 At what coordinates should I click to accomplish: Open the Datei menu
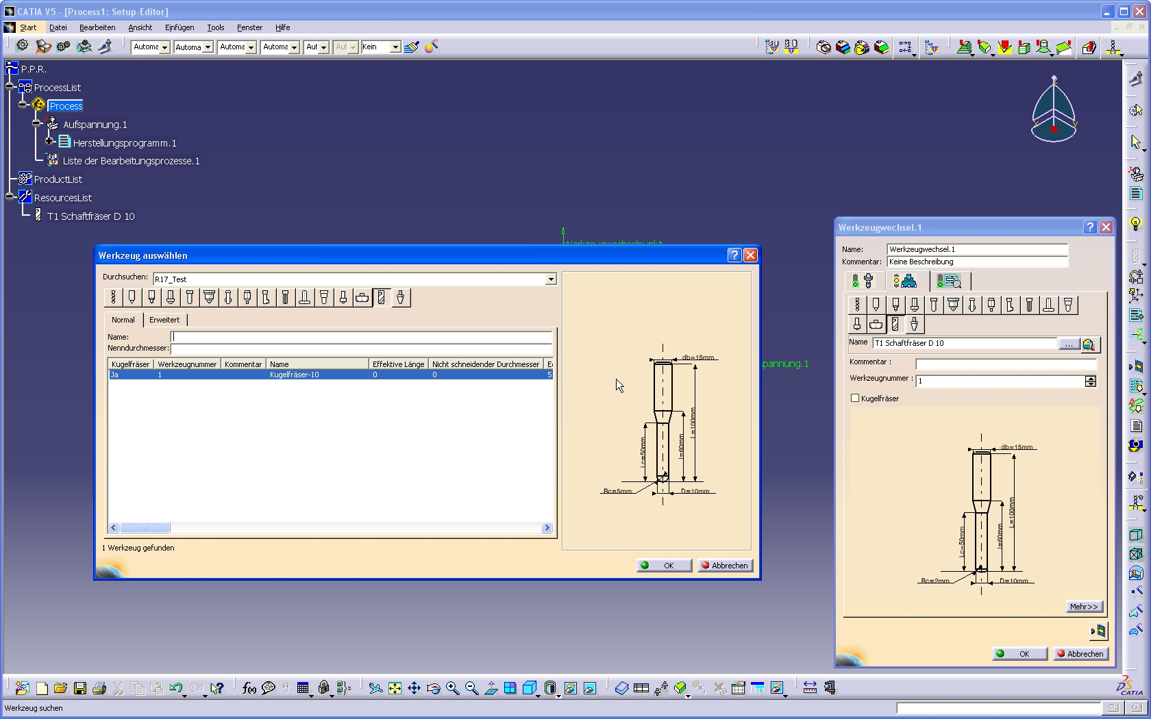click(x=58, y=27)
